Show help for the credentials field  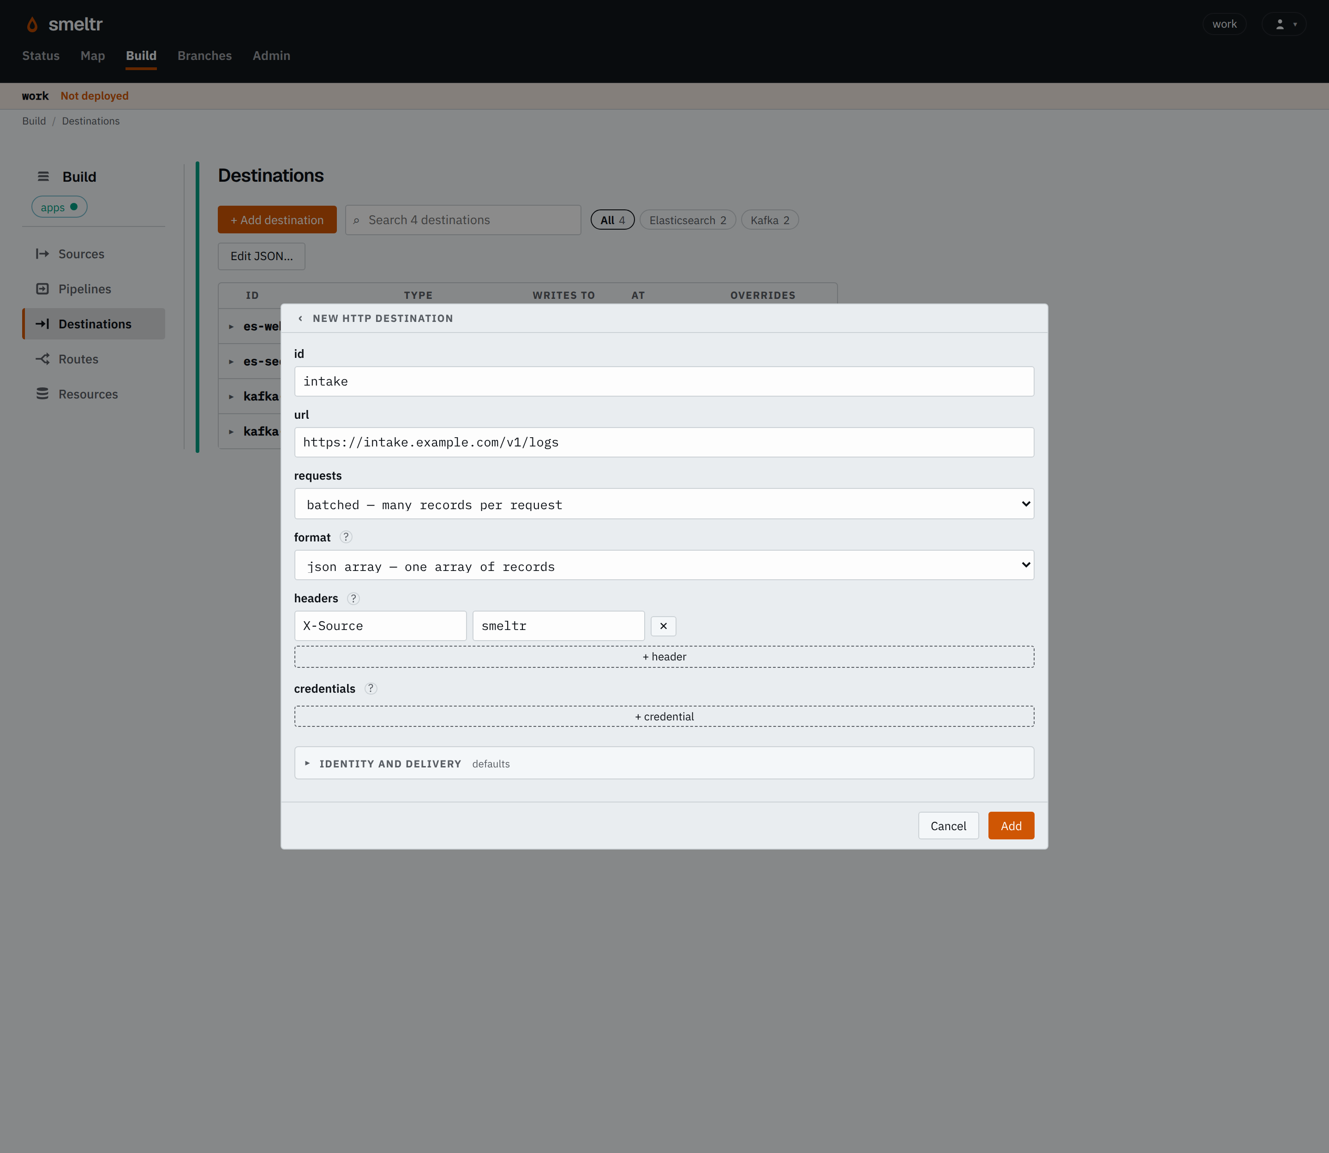(x=370, y=689)
